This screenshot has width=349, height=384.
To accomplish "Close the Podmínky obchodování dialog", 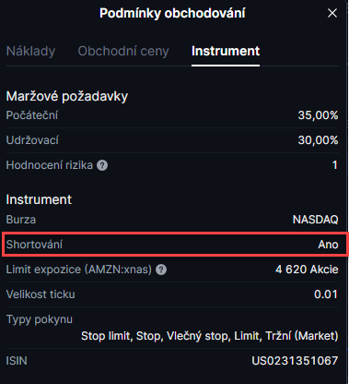I will point(332,13).
